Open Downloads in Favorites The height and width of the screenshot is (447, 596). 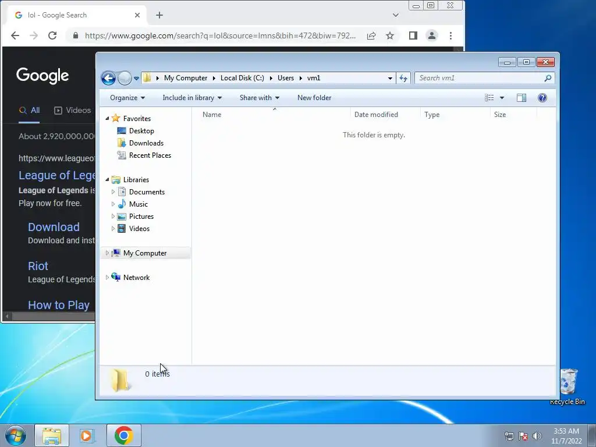146,143
